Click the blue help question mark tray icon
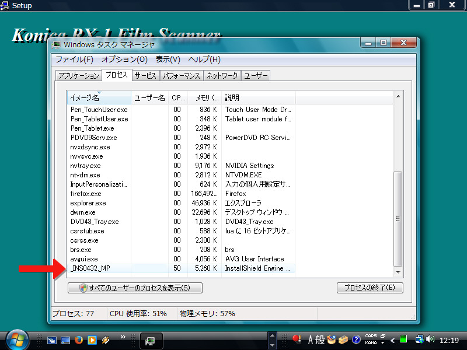467x350 pixels. click(356, 339)
